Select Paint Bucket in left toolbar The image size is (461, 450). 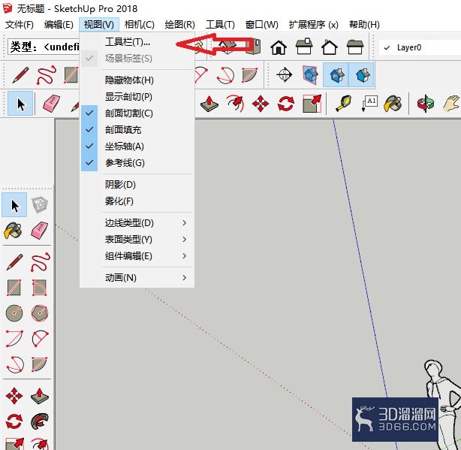point(13,231)
